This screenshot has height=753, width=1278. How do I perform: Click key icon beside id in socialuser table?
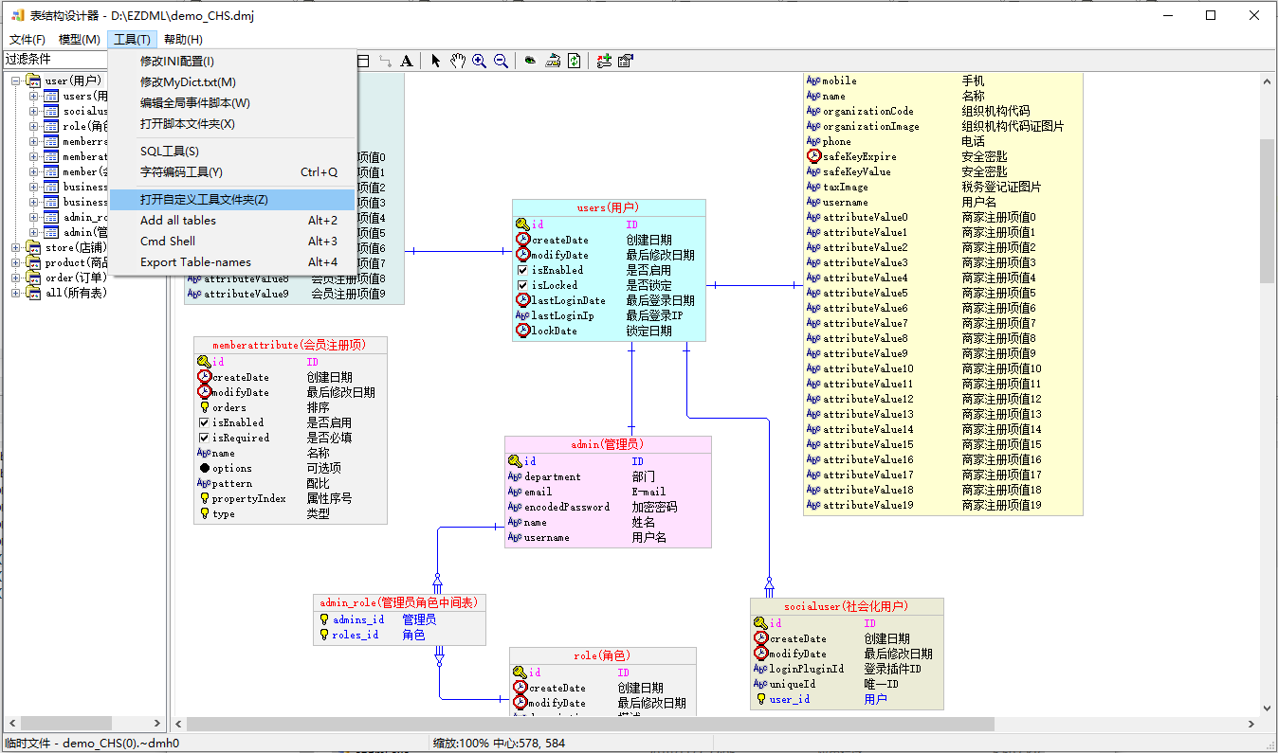(760, 623)
